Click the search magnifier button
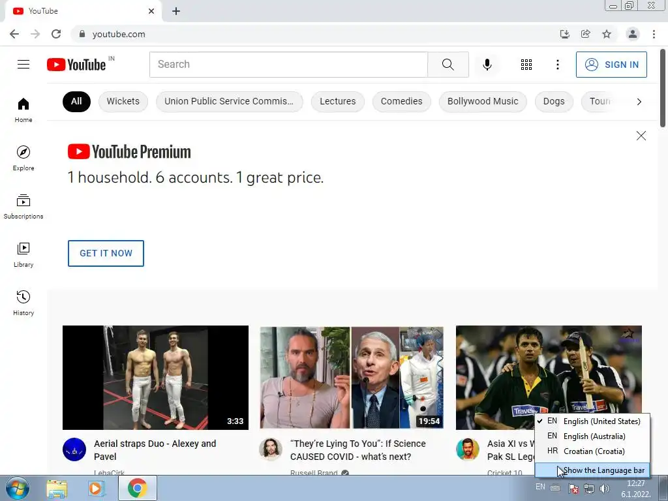Screen dimensions: 668x501 click(448, 65)
